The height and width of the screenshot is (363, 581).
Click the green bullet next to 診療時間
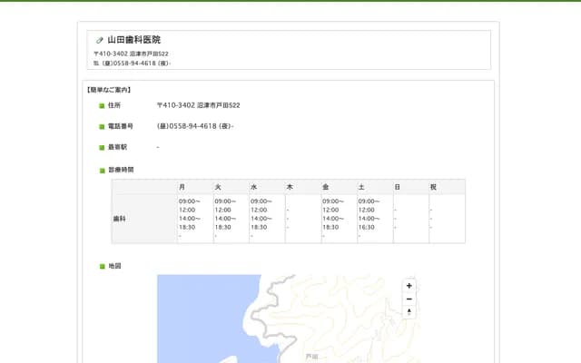click(x=102, y=171)
